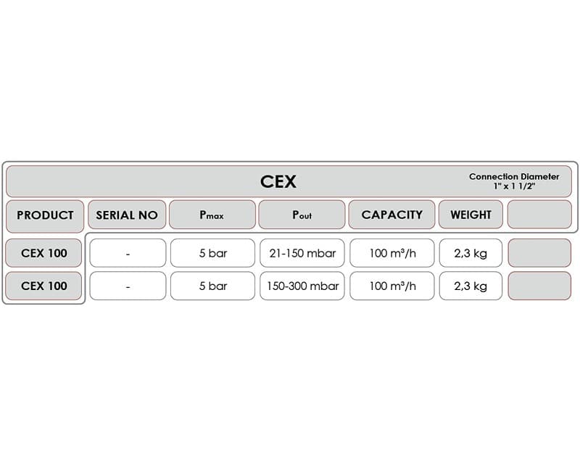Click the 5 bar cell in the second data row
Image resolution: width=580 pixels, height=464 pixels.
pyautogui.click(x=212, y=286)
